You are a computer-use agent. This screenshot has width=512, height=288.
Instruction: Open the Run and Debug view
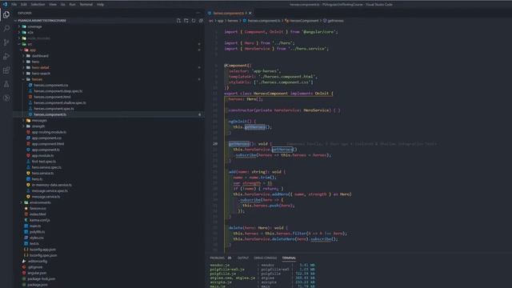pyautogui.click(x=6, y=57)
